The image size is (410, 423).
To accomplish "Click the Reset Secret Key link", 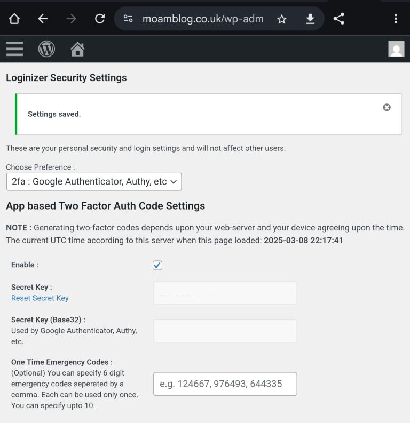I will tap(40, 298).
